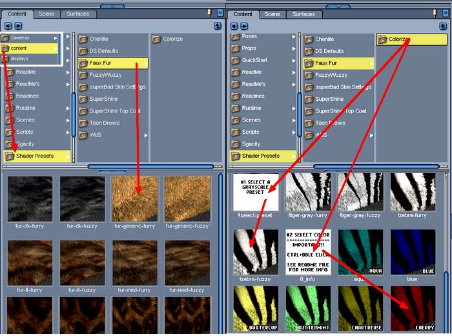The image size is (452, 336).
Task: Select Chenille folder in left panel
Action: click(x=113, y=39)
